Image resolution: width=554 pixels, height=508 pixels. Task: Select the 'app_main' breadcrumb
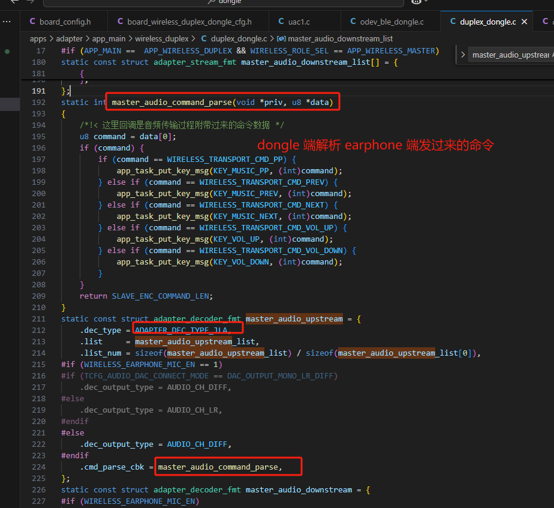tap(109, 38)
